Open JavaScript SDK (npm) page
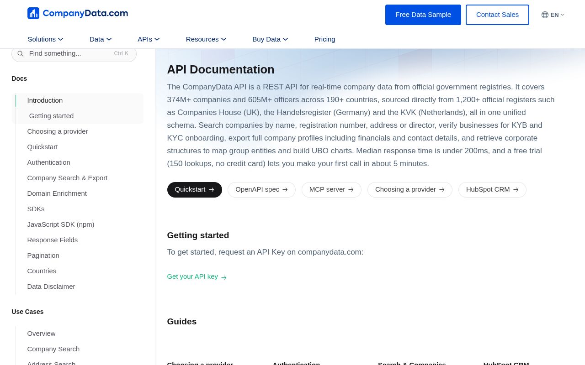This screenshot has height=365, width=585. [61, 224]
